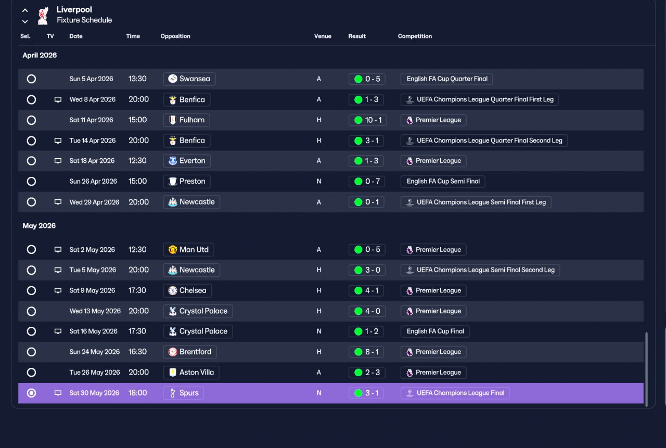Open the English FA Cup Quarter Final competition
This screenshot has width=666, height=448.
(x=446, y=79)
